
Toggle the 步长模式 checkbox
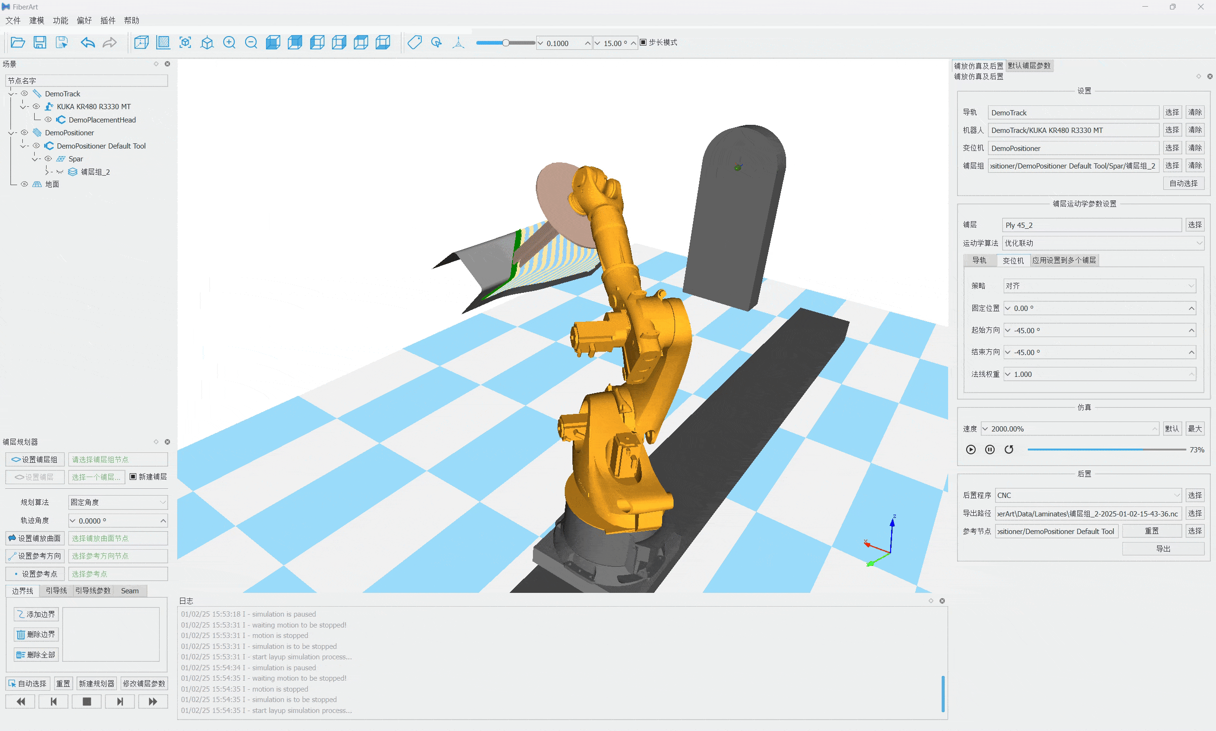tap(643, 42)
